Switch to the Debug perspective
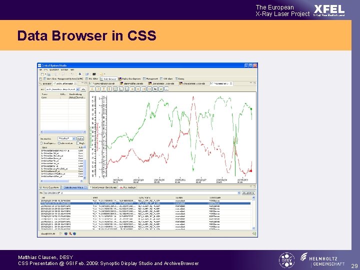Image resolution: width=360 pixels, height=270 pixels. pos(180,79)
